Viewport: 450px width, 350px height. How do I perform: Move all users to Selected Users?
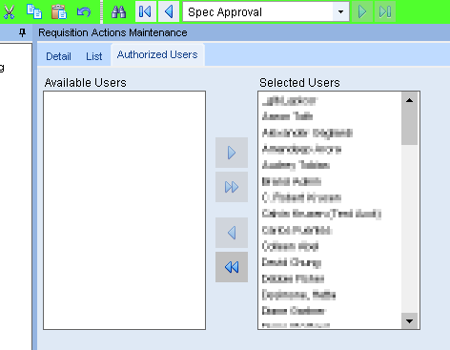(x=232, y=187)
